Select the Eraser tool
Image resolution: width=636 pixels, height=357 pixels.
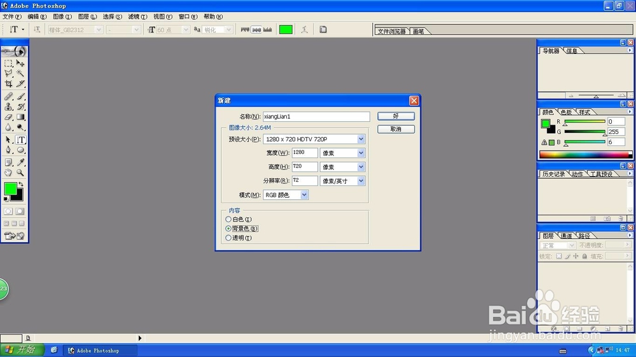pos(8,117)
